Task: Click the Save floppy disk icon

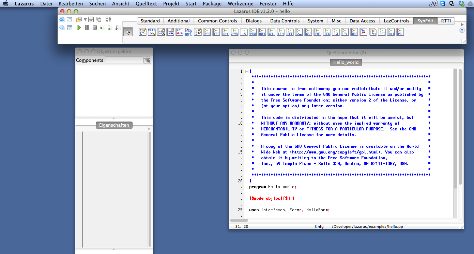Action: click(x=91, y=19)
